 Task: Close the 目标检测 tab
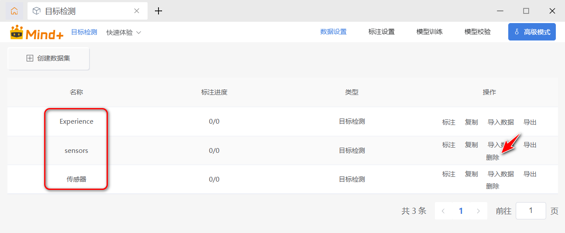click(137, 11)
